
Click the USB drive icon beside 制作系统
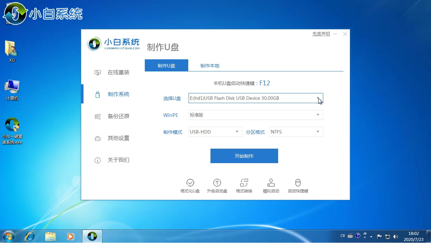tap(98, 95)
